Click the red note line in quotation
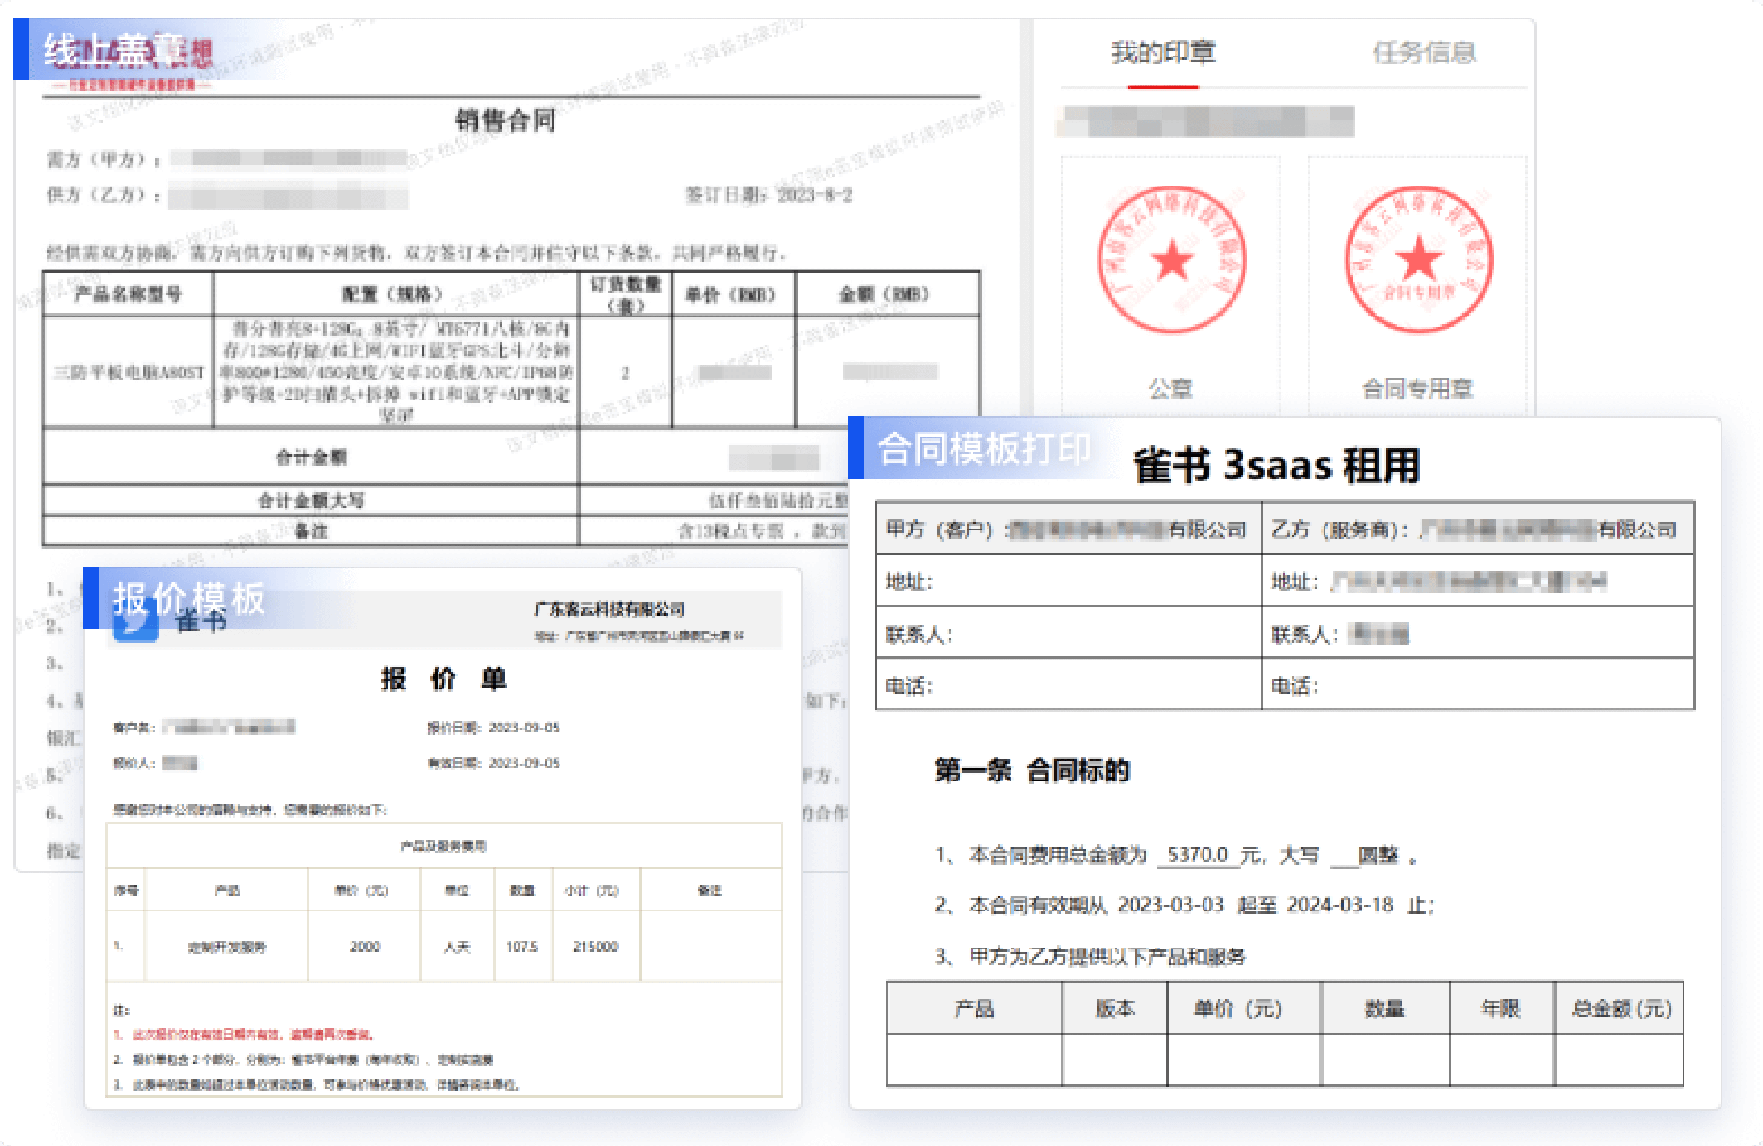Screen dimensions: 1763x1146 pos(244,1034)
